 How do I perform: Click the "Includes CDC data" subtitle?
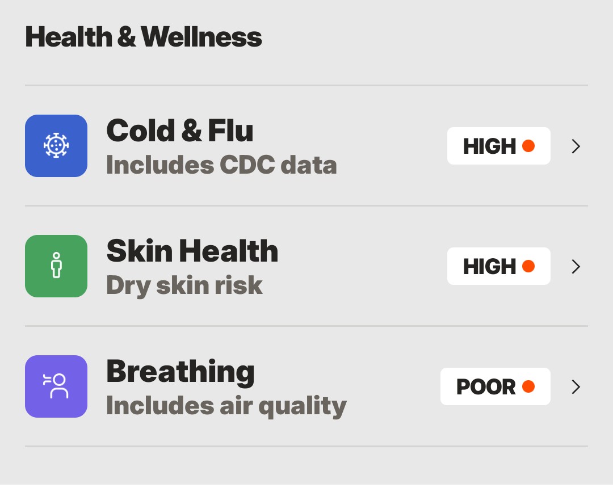tap(221, 165)
